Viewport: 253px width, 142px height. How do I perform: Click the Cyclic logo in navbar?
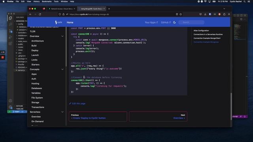coord(59,22)
